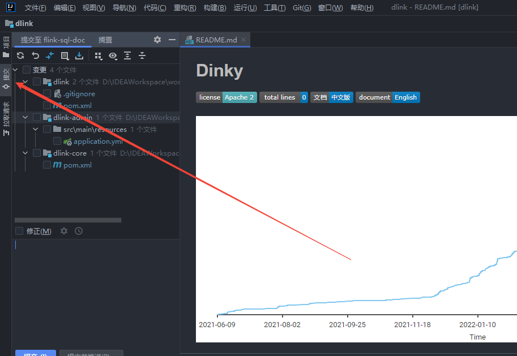Open the group-by icon
Image resolution: width=517 pixels, height=356 pixels.
(99, 55)
